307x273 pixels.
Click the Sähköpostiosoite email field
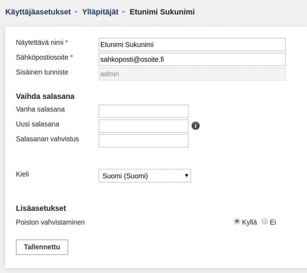(x=192, y=59)
